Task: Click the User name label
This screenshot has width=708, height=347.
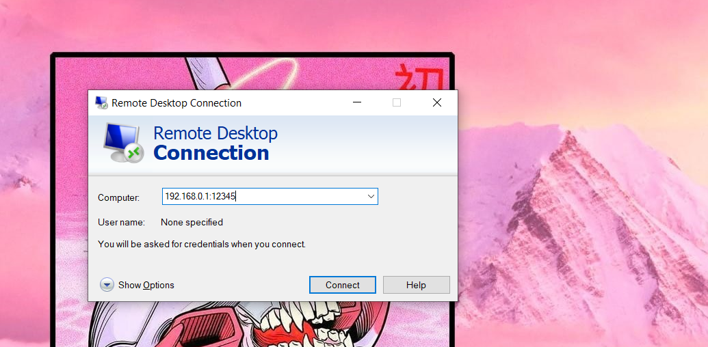Action: [x=121, y=222]
